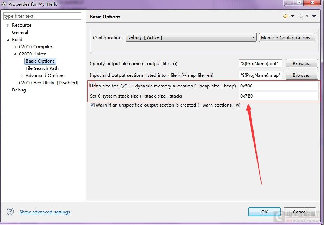
Task: Minimize the Properties window
Action: point(289,3)
